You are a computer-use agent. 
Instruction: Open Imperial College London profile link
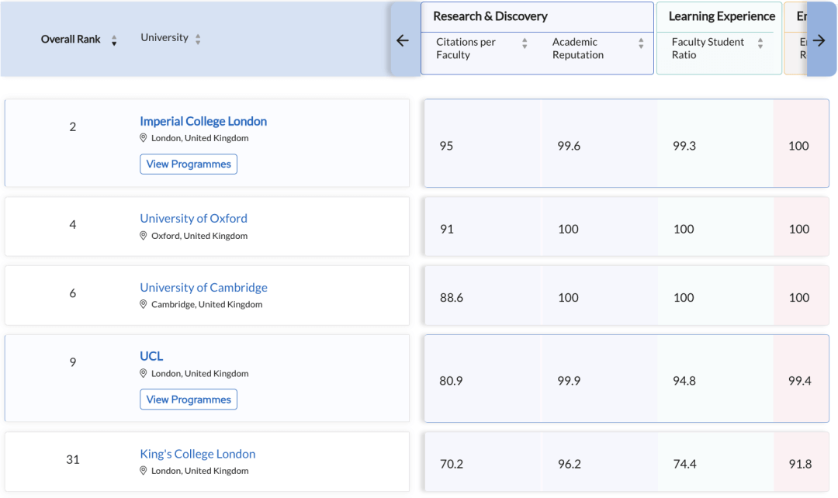tap(203, 121)
